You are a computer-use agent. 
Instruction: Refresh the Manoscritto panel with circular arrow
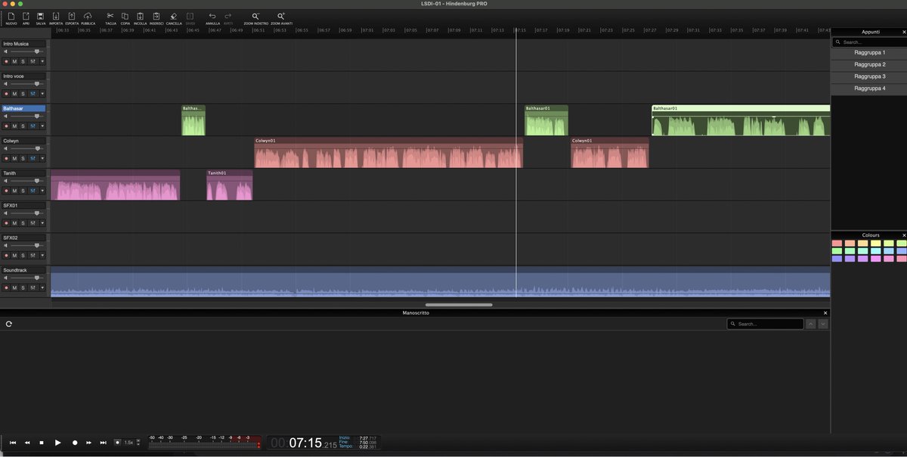8,324
